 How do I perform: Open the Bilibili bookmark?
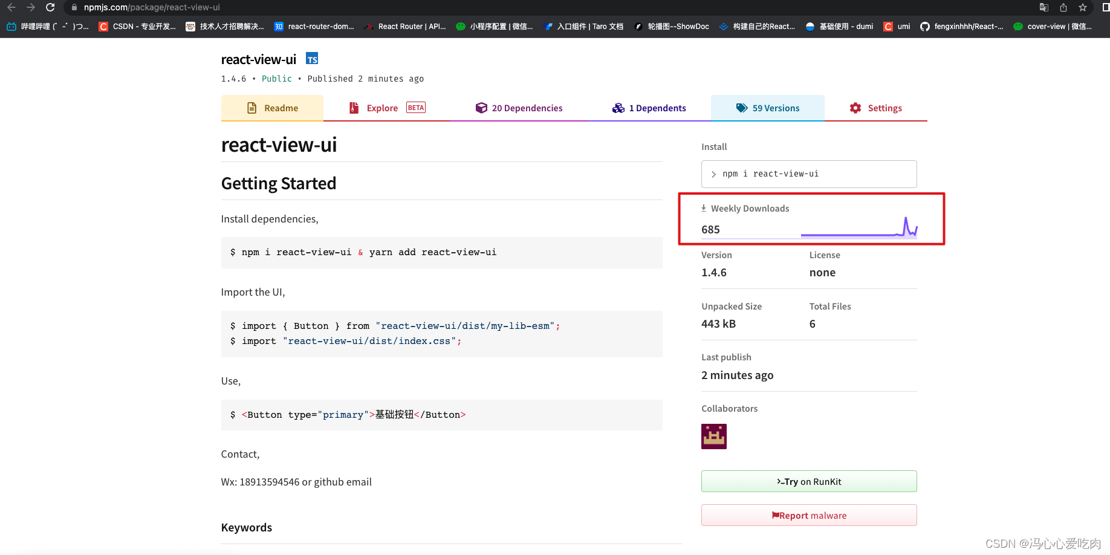48,27
